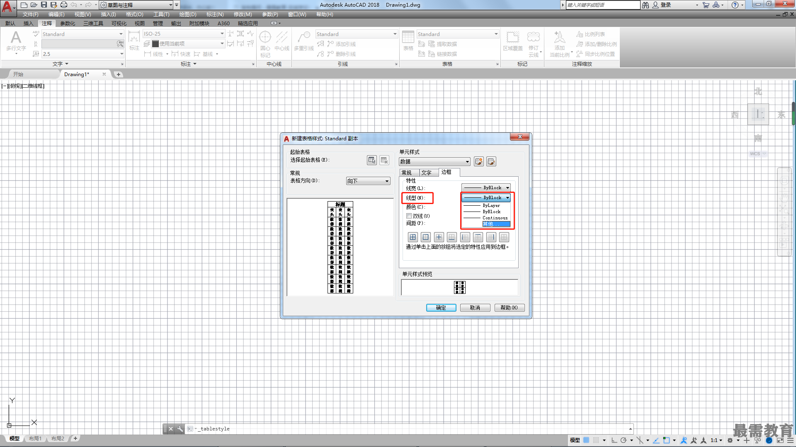Open the workspace 草图与注释 dropdown

[136, 5]
